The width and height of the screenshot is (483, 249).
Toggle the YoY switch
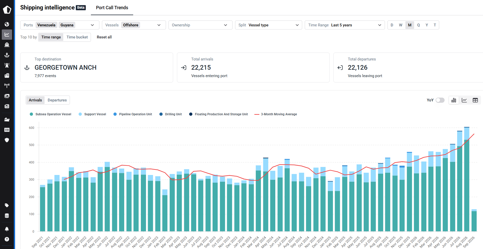coord(440,100)
